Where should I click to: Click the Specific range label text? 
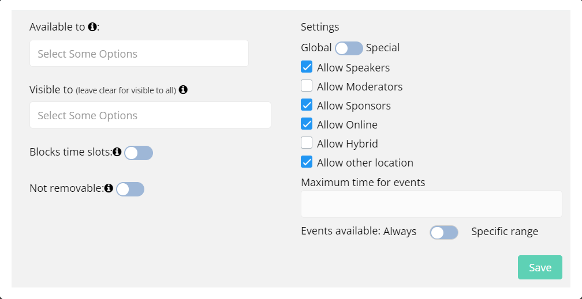tap(505, 232)
